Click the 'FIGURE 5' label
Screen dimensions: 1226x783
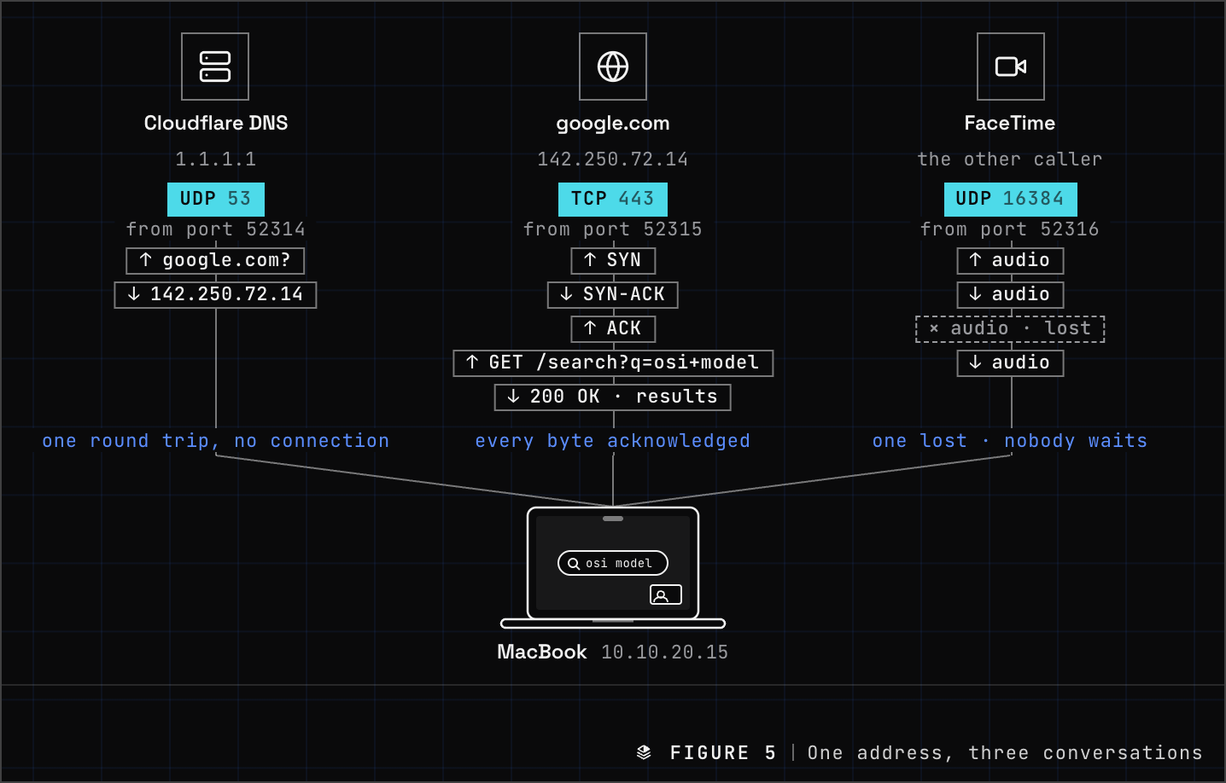tap(723, 753)
